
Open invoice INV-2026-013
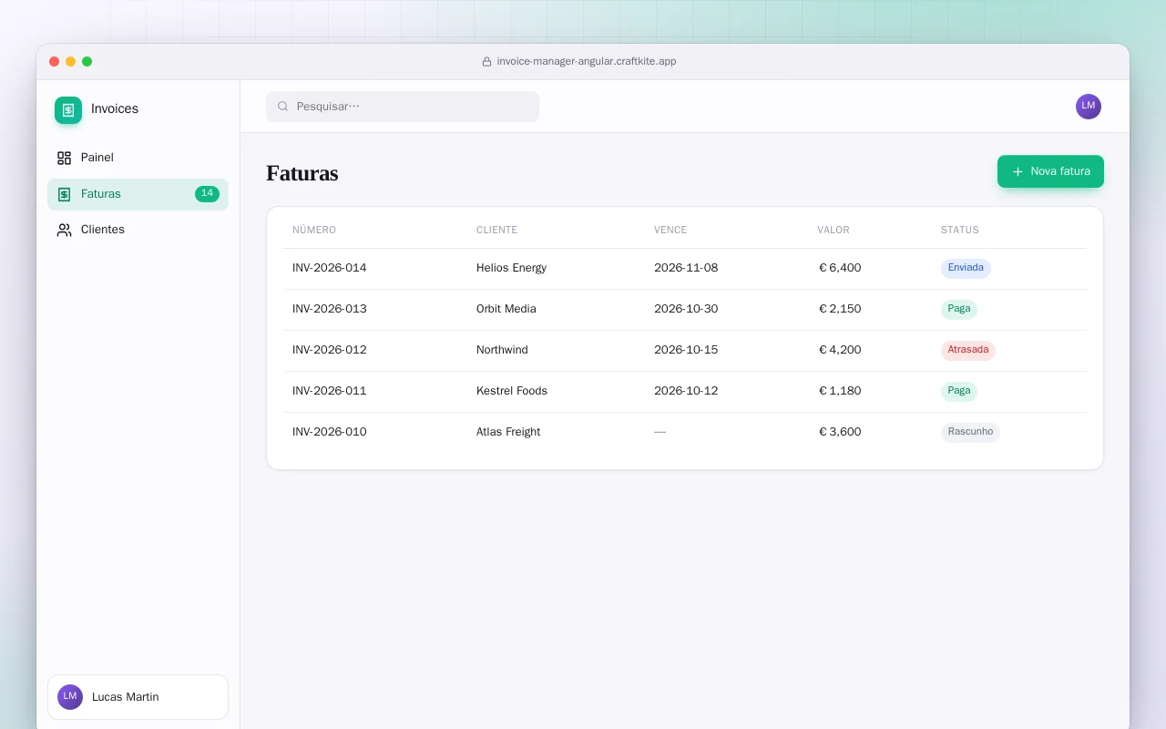click(330, 309)
